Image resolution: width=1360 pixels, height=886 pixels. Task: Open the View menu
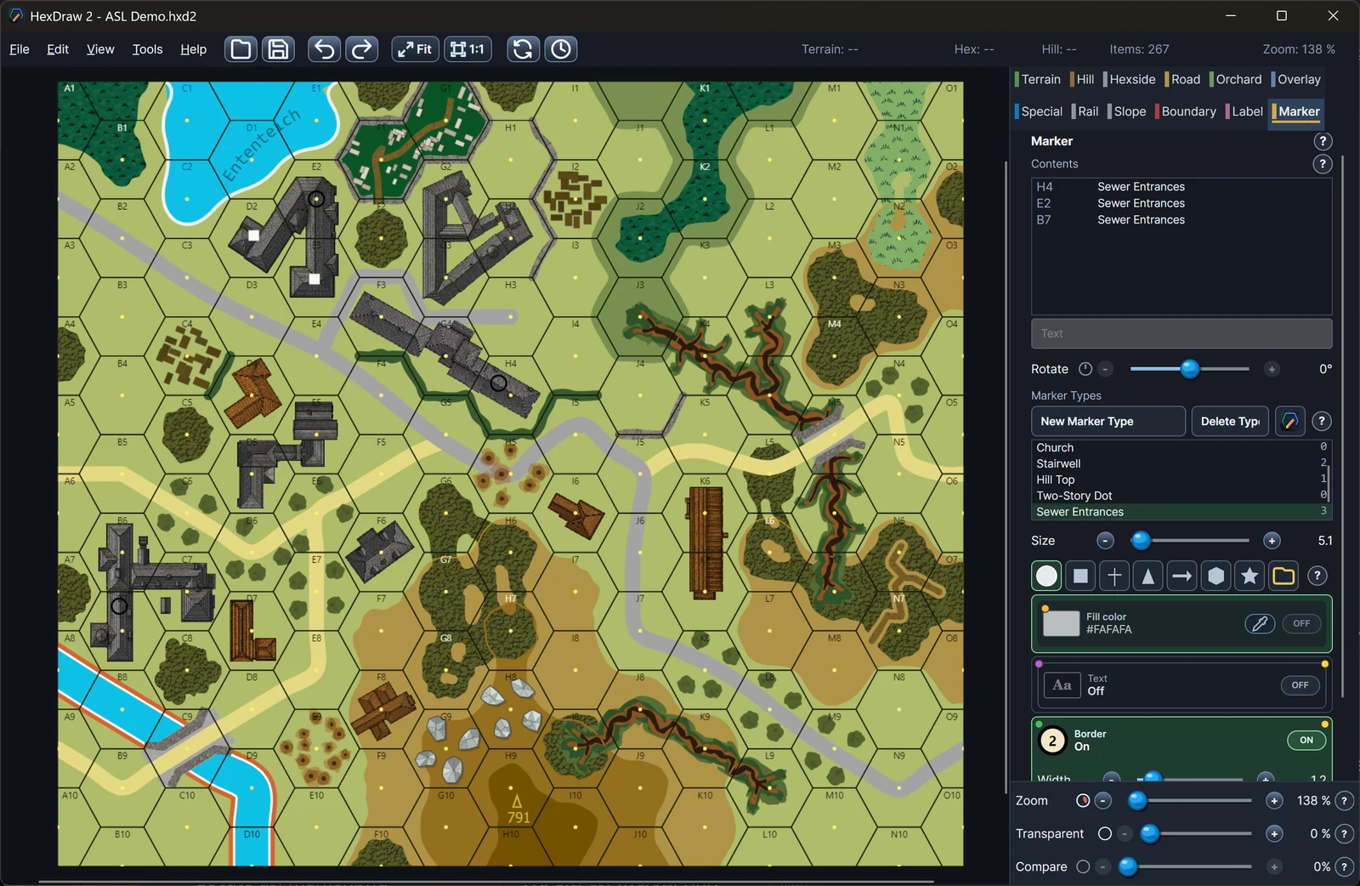tap(100, 49)
